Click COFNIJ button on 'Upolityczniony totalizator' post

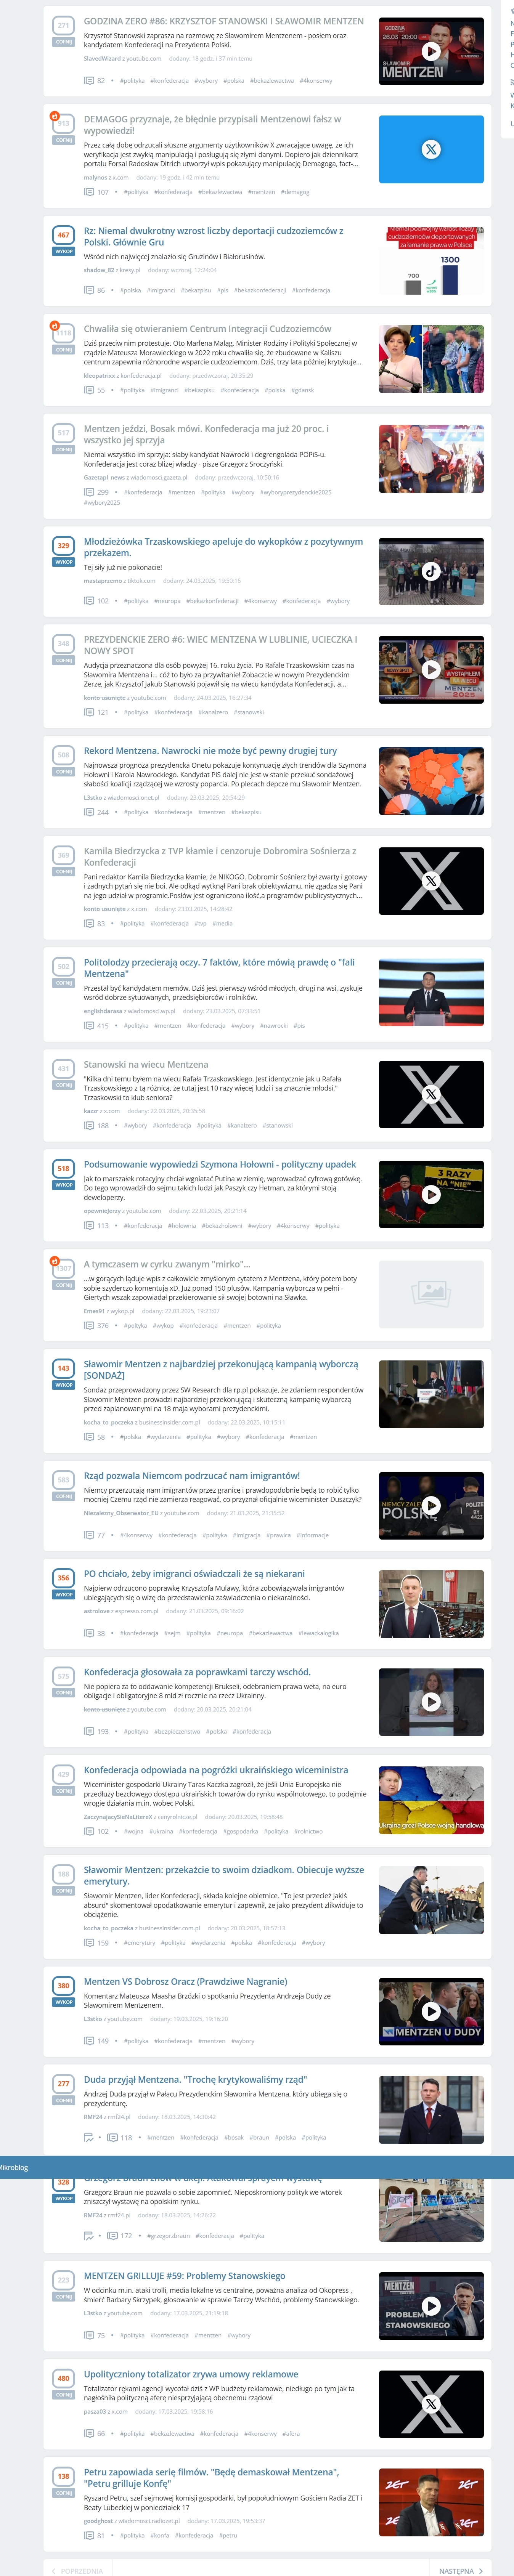click(x=63, y=2394)
